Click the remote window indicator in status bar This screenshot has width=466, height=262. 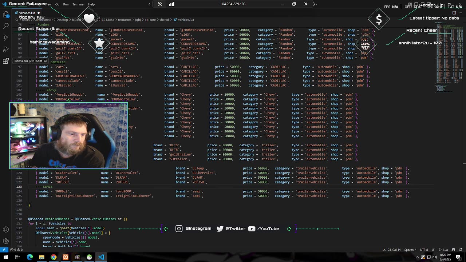coord(4,250)
